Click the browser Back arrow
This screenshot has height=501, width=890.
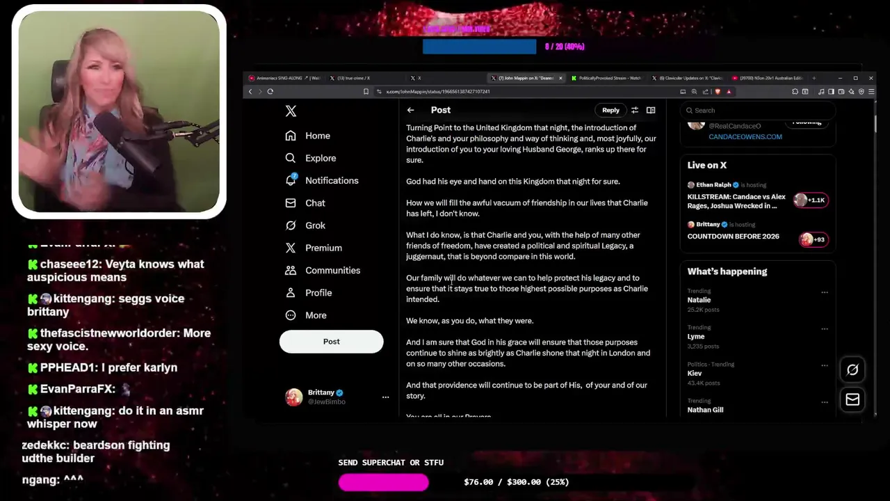[250, 91]
